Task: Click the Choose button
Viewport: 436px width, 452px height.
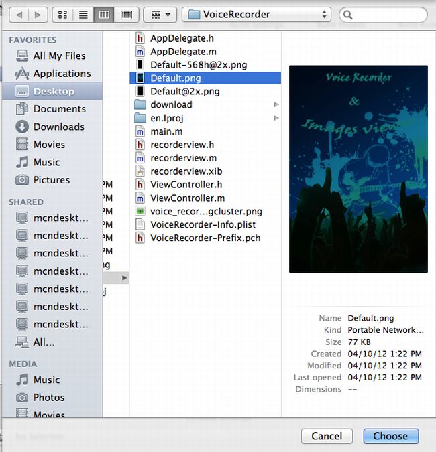Action: (x=391, y=436)
